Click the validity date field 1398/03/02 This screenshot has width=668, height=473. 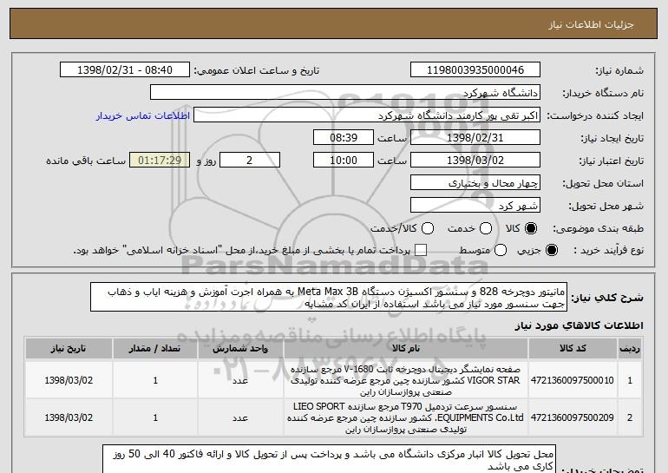(x=475, y=161)
